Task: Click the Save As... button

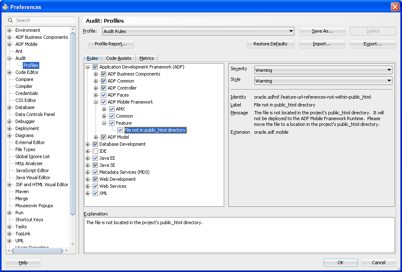Action: 322,31
